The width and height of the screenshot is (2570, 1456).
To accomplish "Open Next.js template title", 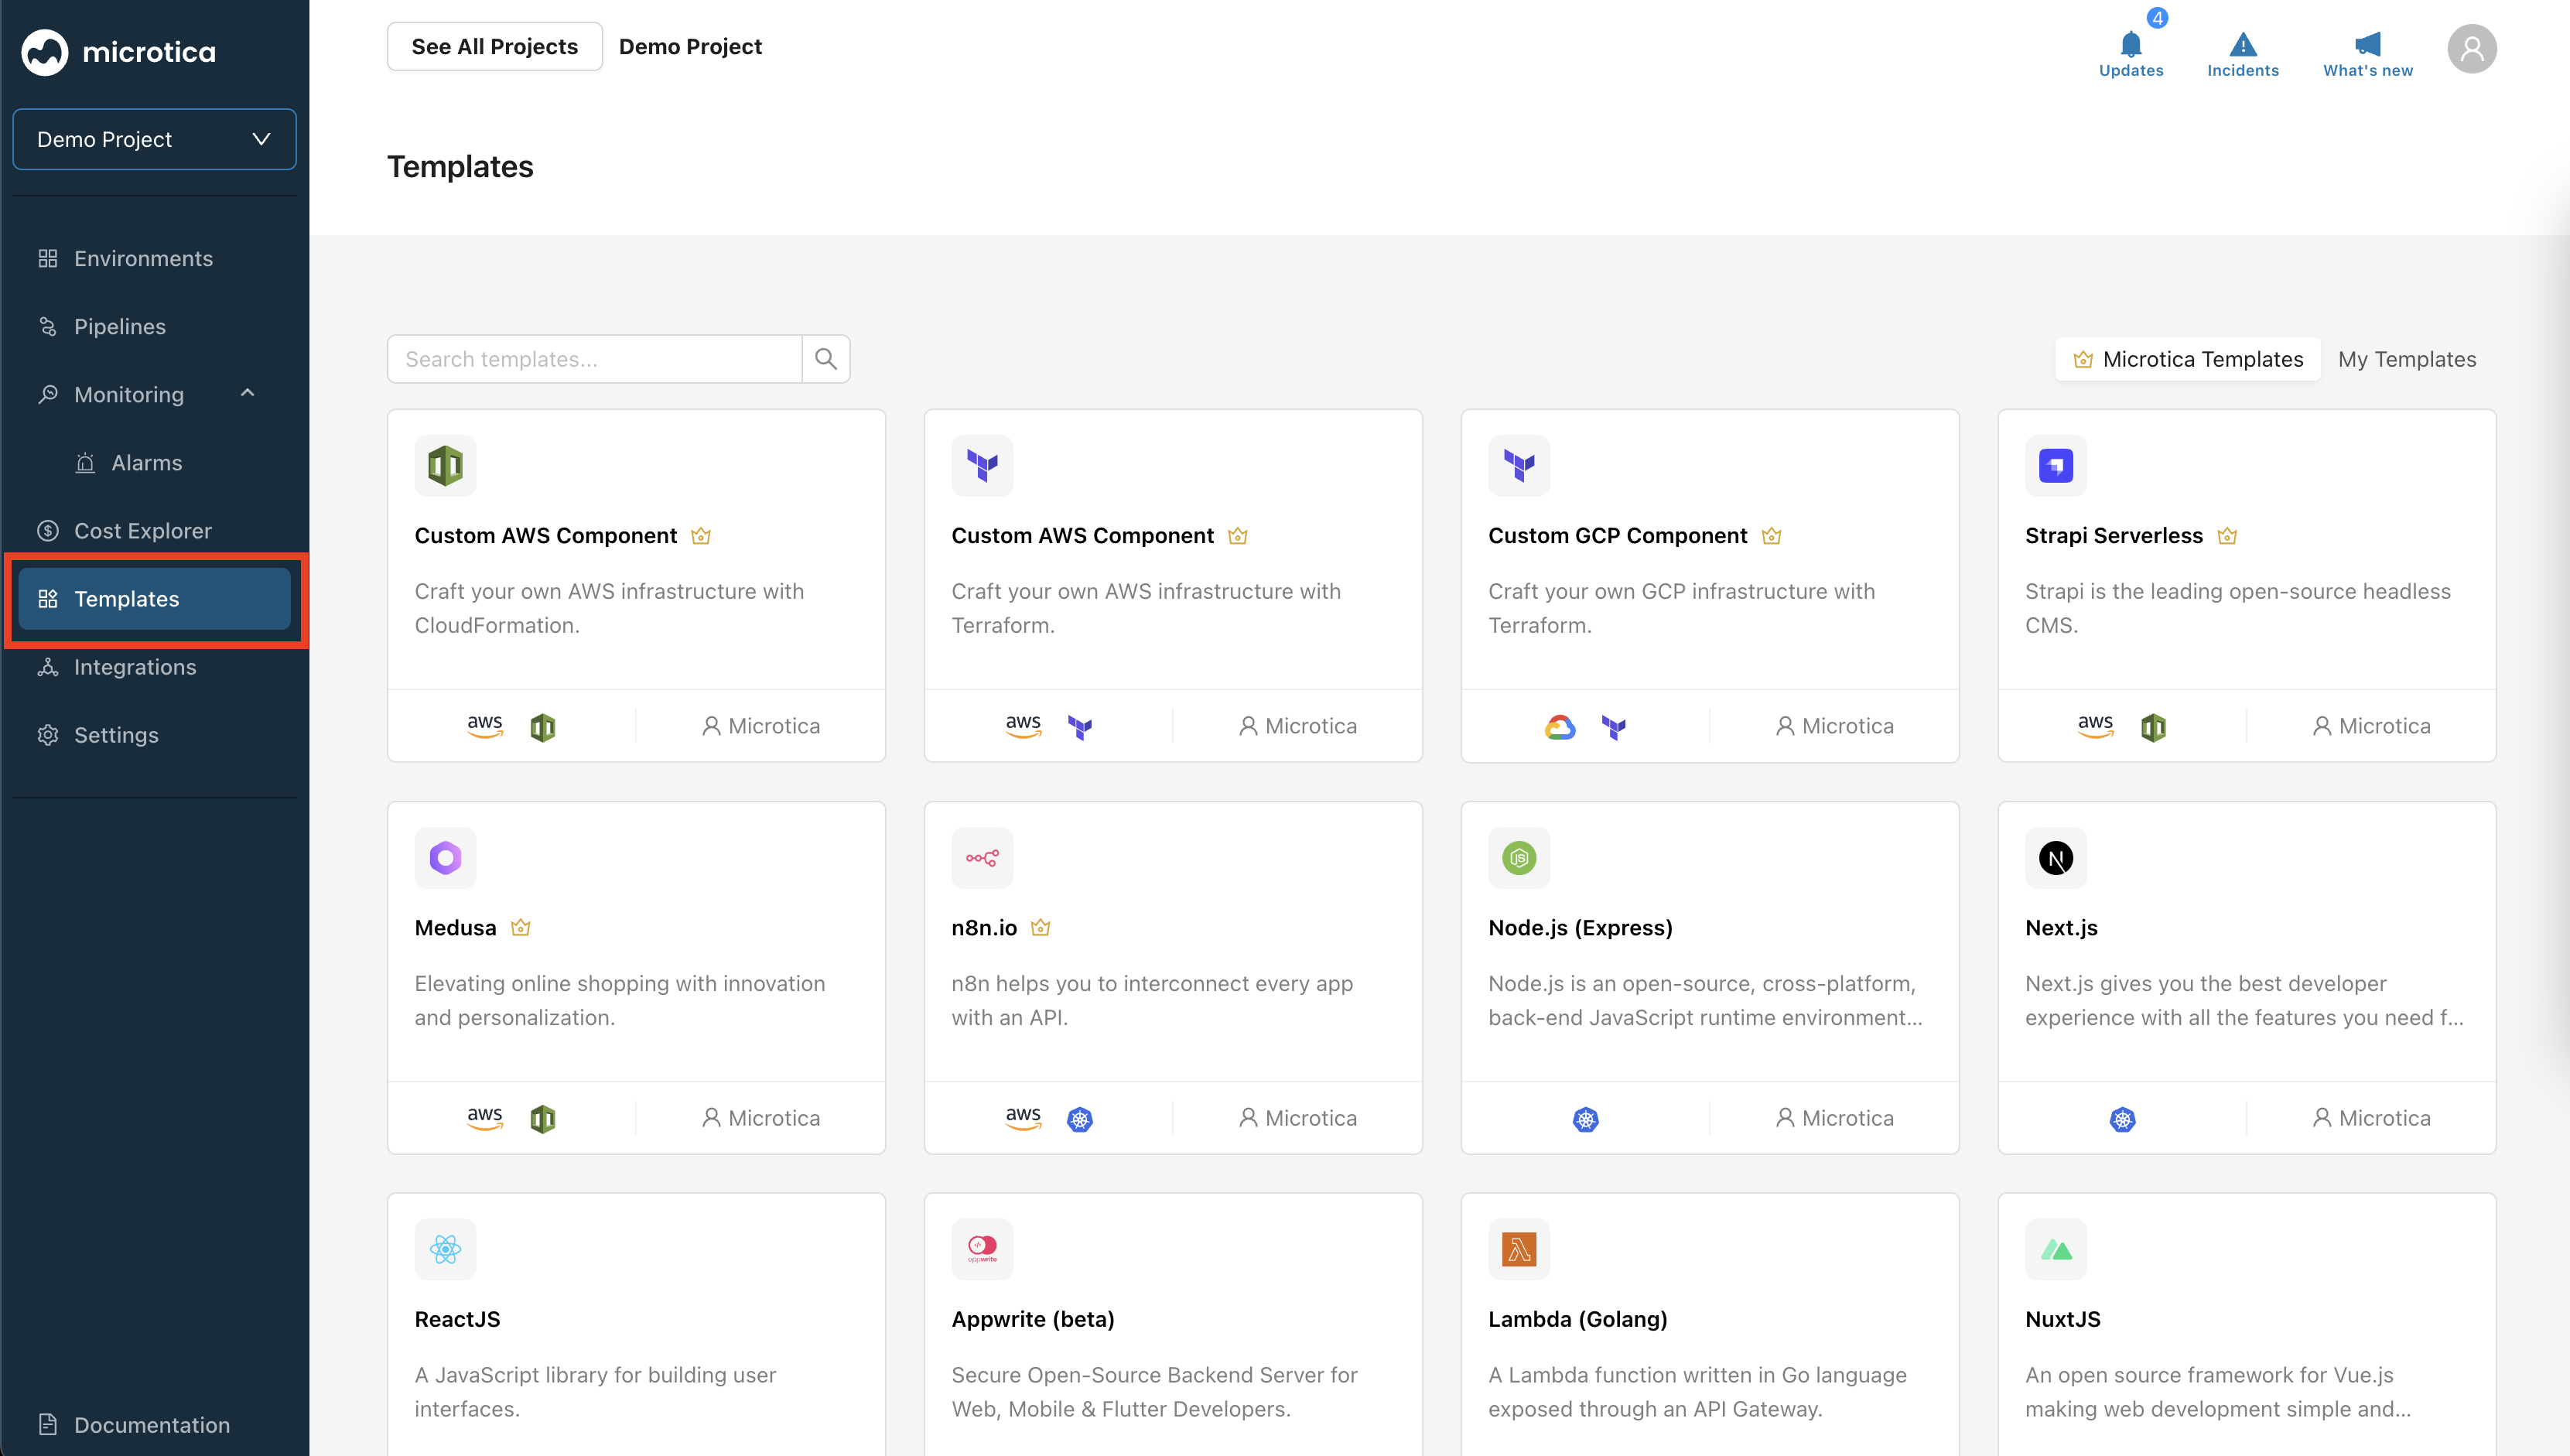I will pyautogui.click(x=2061, y=927).
